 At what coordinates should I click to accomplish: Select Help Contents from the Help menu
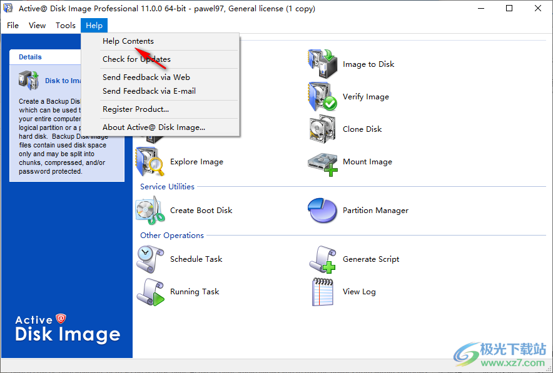pos(128,41)
